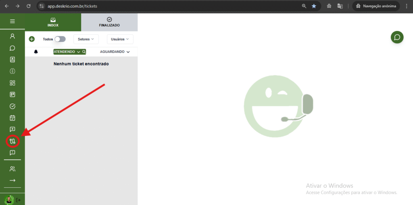
Task: Click the green plus new ticket button
Action: (x=32, y=39)
